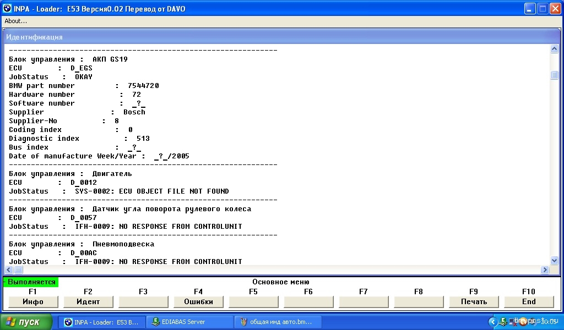
Task: Click the horizontal scrollbar right arrow
Action: click(545, 270)
